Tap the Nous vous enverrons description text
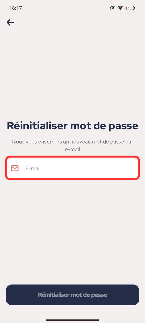Screen dimensions: 145x323 click(x=72, y=146)
